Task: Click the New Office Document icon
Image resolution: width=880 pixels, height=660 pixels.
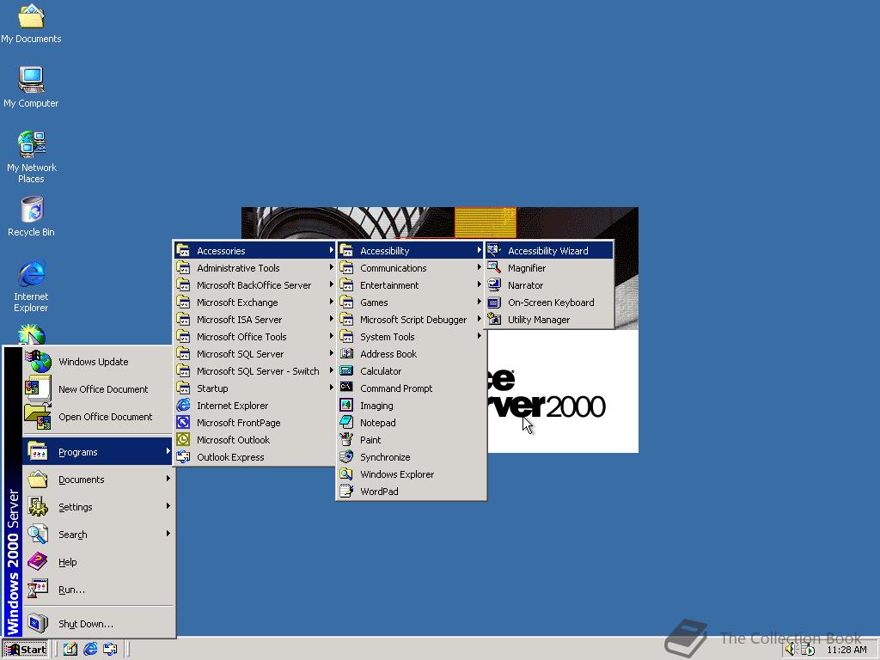Action: [x=38, y=389]
